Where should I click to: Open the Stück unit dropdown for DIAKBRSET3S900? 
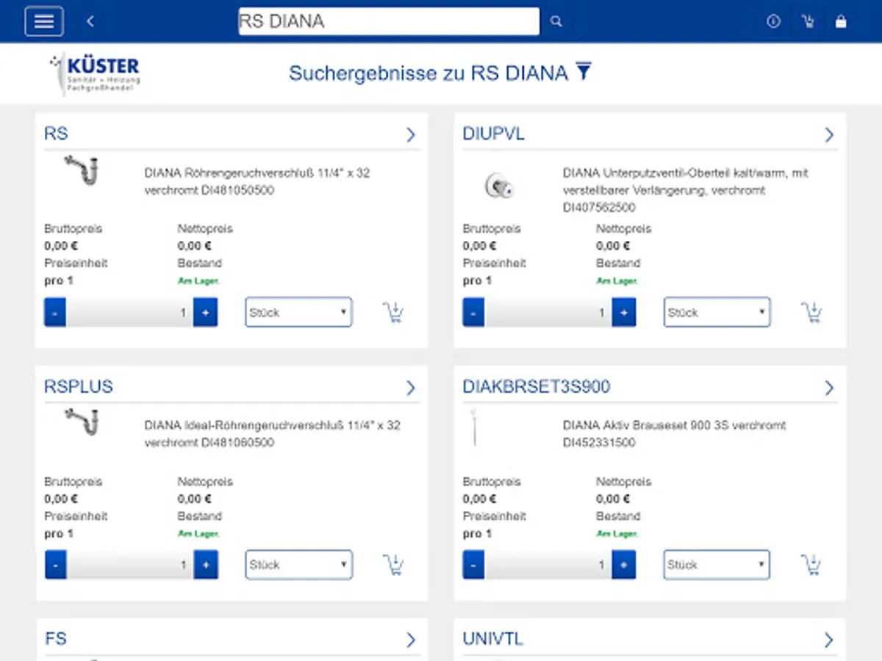point(717,565)
